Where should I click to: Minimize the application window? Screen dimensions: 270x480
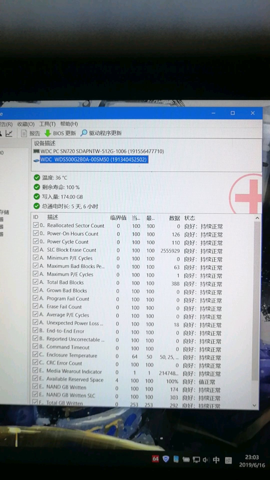(x=213, y=113)
